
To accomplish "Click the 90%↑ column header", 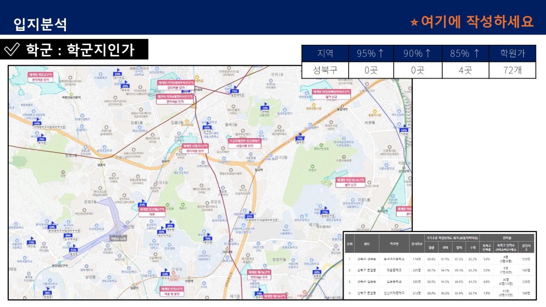I will point(418,54).
